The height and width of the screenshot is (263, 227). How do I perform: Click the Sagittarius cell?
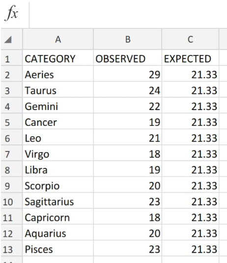58,201
